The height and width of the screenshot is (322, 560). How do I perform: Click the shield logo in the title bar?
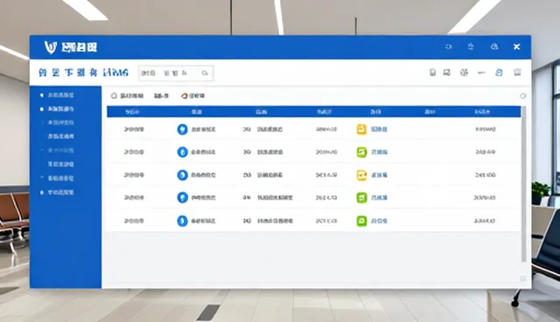(51, 47)
